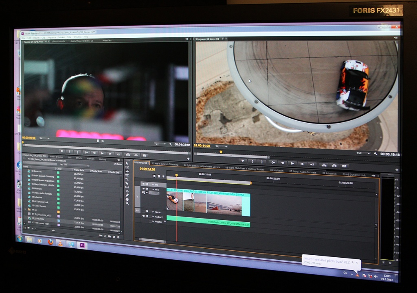
Task: Click the timeline playhead marker
Action: point(176,175)
